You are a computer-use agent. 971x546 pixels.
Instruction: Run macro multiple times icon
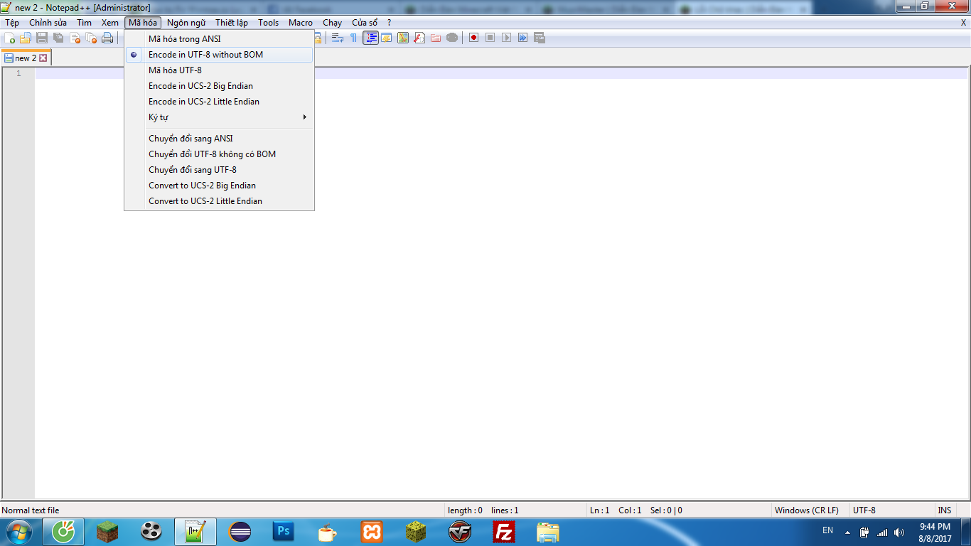(523, 38)
